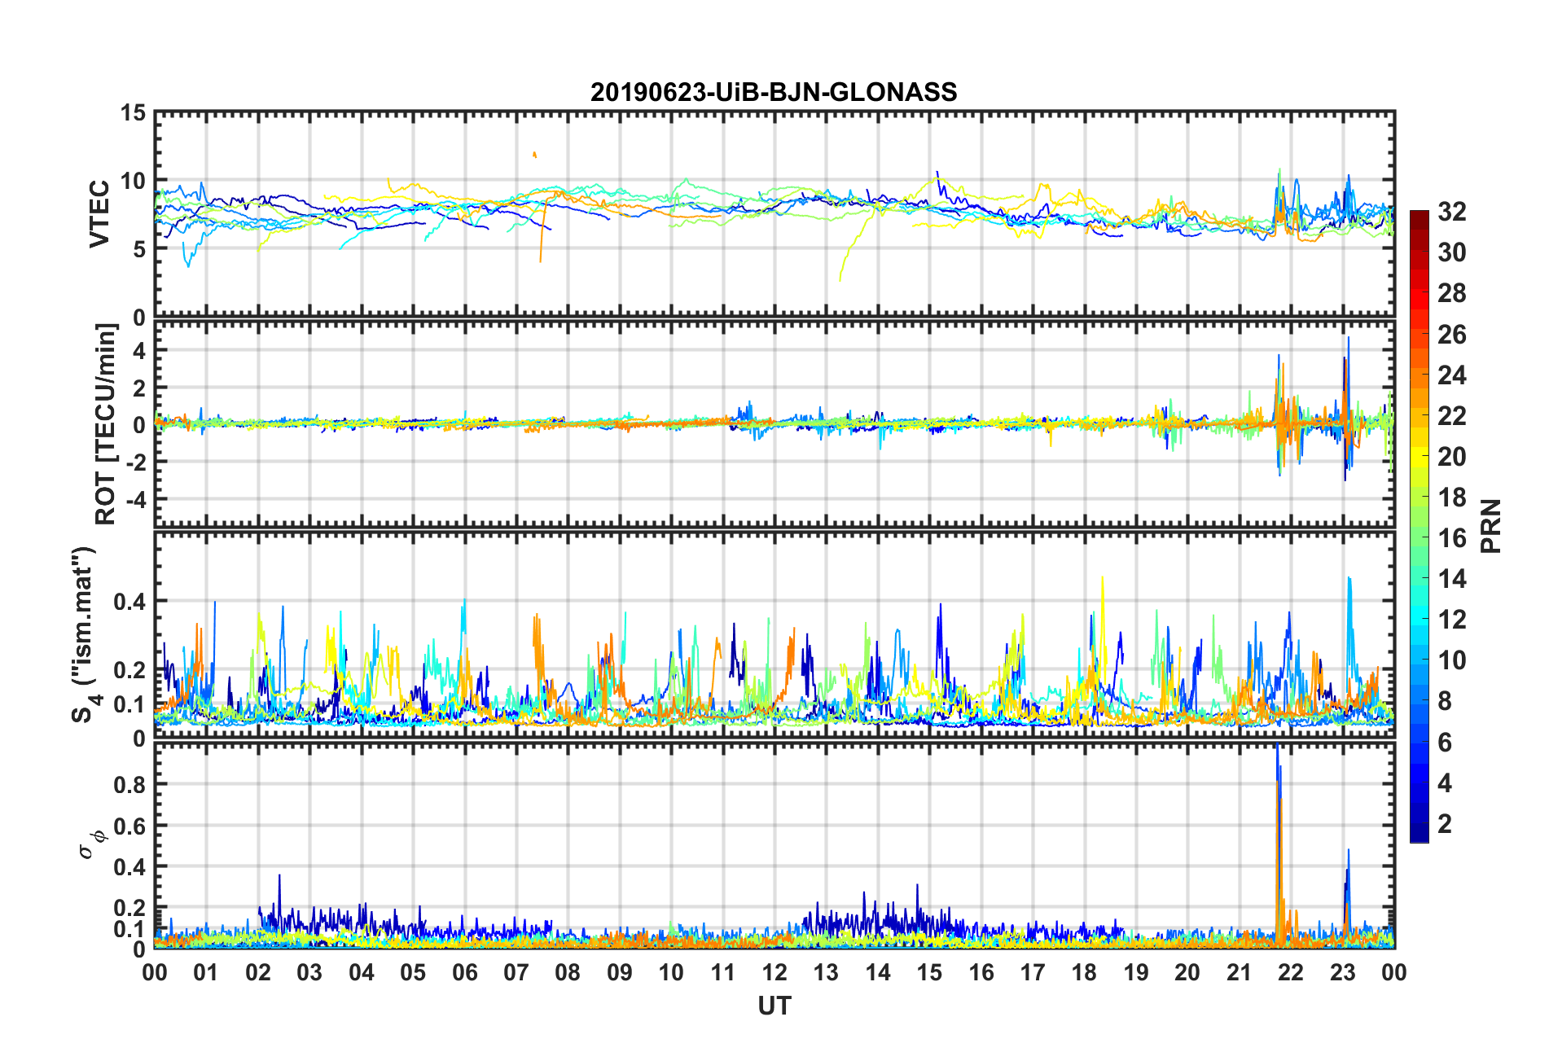Click the PRN colorbar label

point(1490,526)
